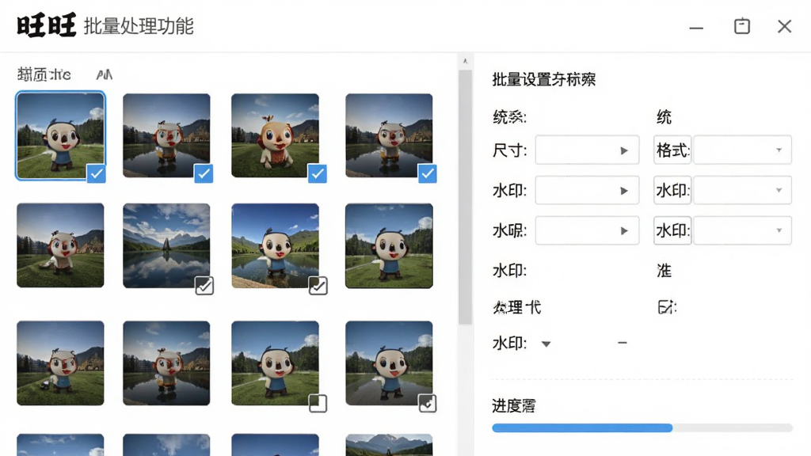The image size is (811, 456).
Task: Select the top row third thumbnail image
Action: [x=275, y=135]
